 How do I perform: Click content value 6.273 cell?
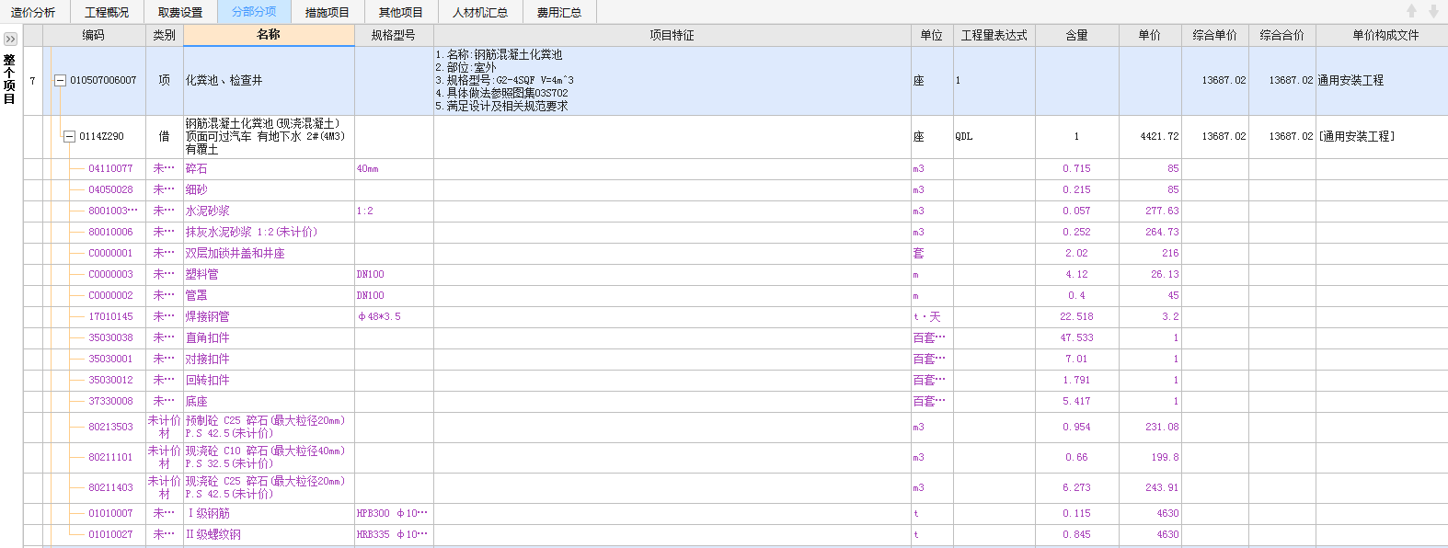[1076, 488]
